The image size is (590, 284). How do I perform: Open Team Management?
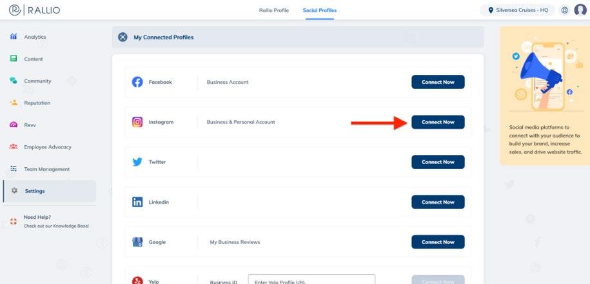coord(47,169)
